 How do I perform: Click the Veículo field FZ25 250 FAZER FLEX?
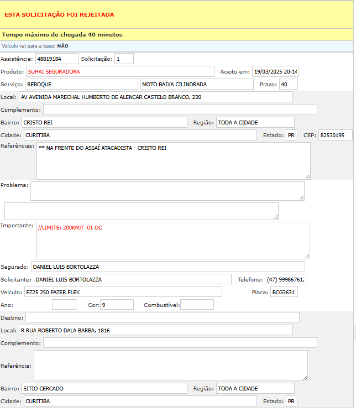point(123,292)
